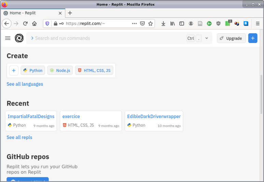Go back with Firefox back arrow
The width and height of the screenshot is (264, 182).
(6, 24)
